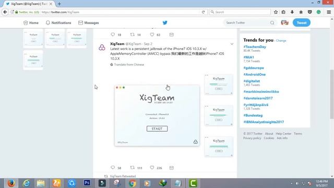Open the Firefox hamburger menu
Screen dimensions: 334x188
329,12
